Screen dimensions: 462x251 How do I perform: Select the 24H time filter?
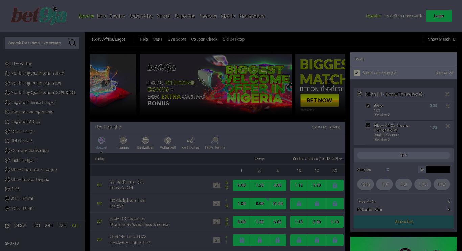49,226
